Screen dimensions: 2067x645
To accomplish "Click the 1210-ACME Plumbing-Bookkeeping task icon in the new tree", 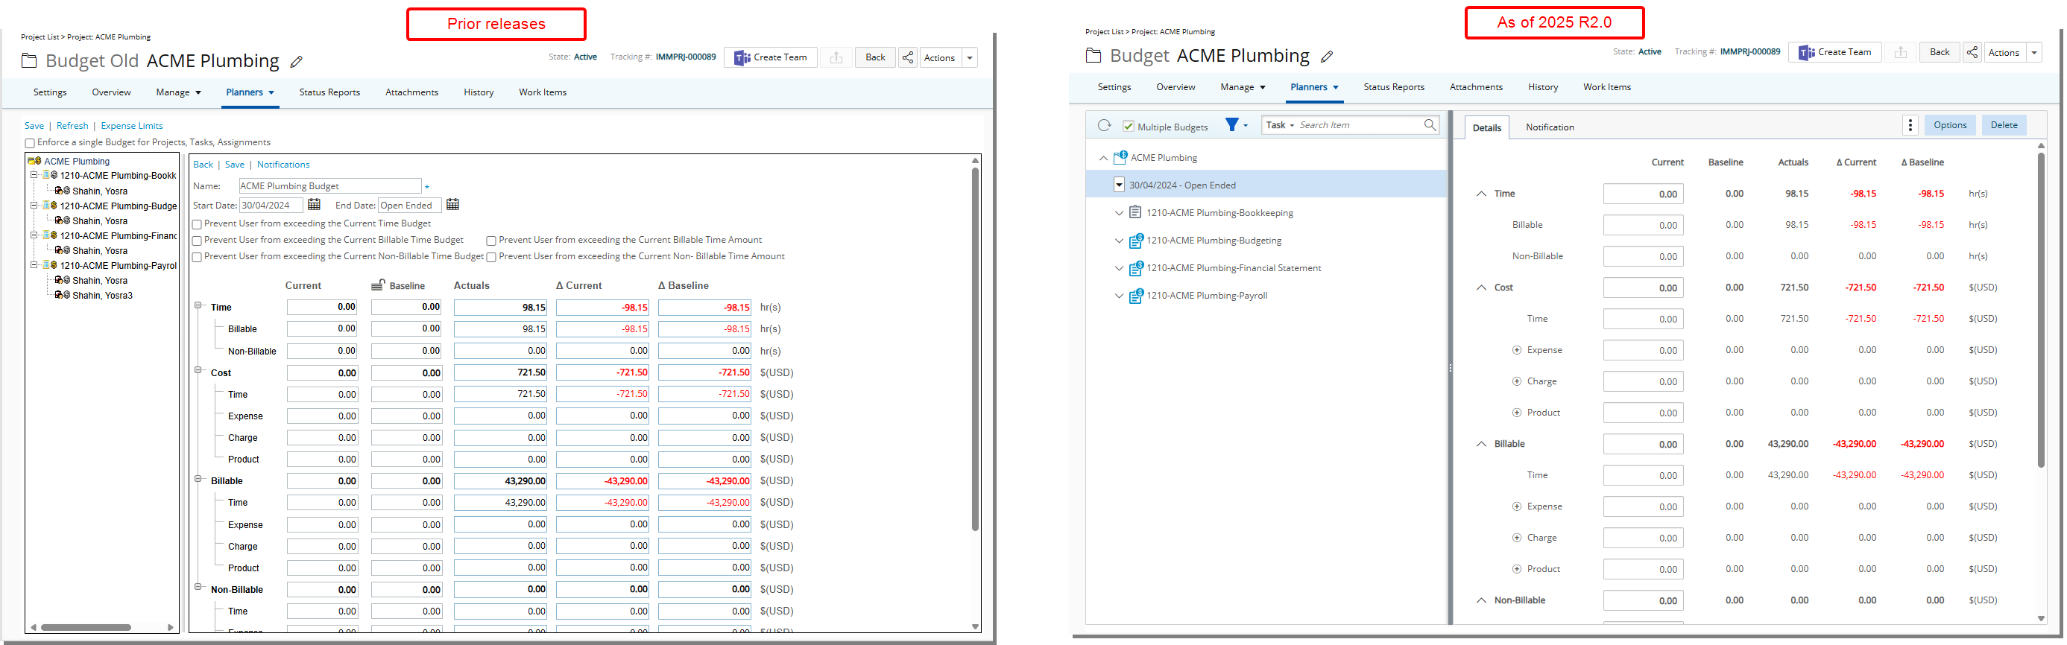I will coord(1135,212).
